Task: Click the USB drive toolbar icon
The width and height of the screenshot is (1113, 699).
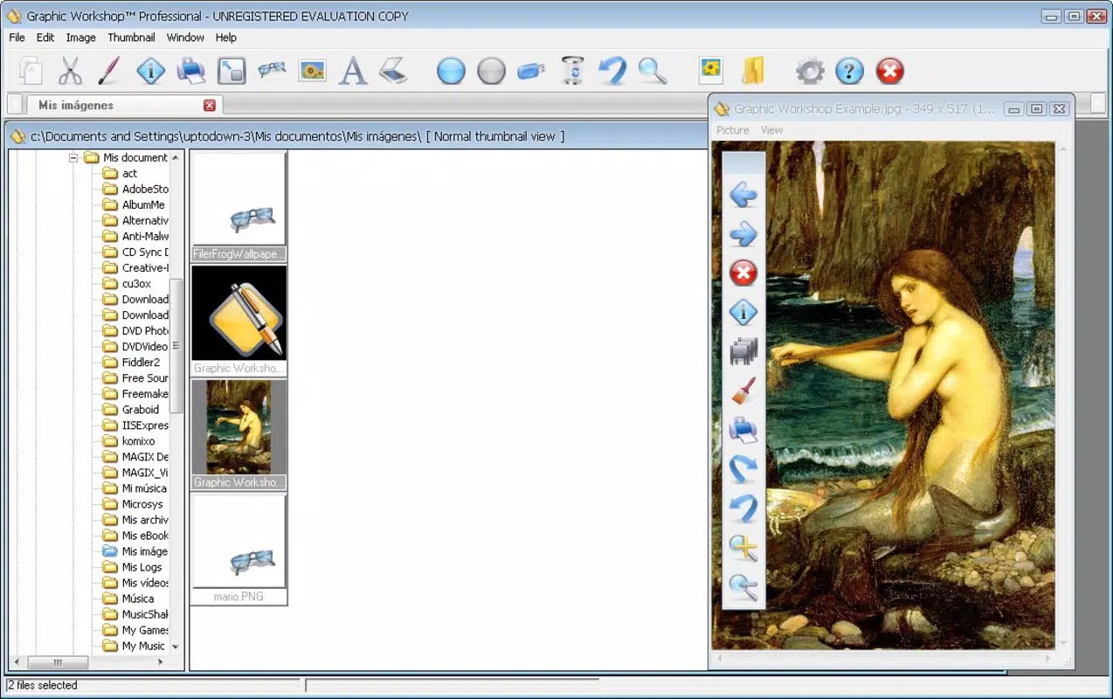Action: 531,71
